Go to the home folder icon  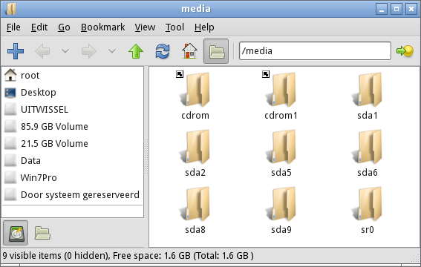tap(189, 51)
